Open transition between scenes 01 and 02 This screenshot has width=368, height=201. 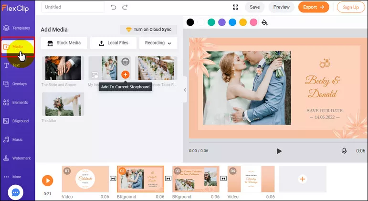click(113, 179)
